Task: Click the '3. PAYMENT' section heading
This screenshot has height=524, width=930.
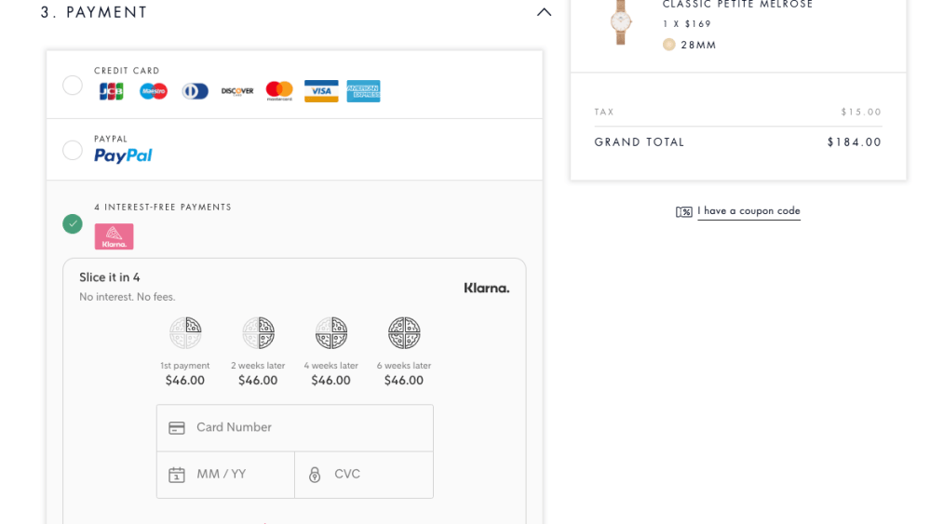Action: [94, 12]
